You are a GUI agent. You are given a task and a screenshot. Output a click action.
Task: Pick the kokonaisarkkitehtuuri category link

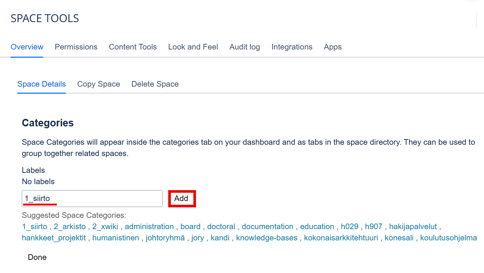(341, 238)
